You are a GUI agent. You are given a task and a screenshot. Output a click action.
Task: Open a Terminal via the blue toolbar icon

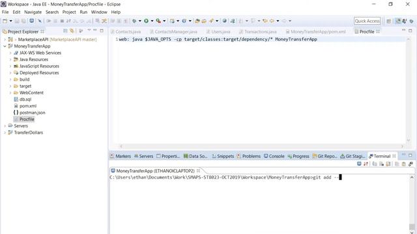(x=32, y=21)
